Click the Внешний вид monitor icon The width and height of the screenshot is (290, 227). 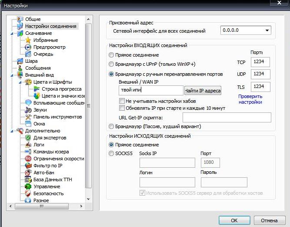point(20,75)
